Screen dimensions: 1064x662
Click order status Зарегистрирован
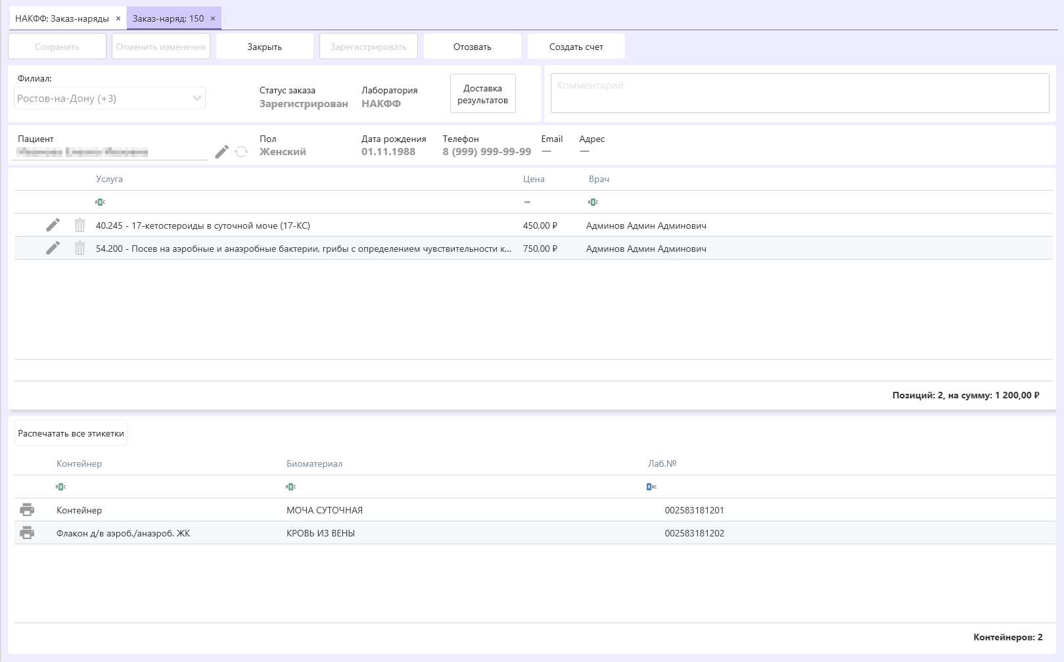pos(304,103)
